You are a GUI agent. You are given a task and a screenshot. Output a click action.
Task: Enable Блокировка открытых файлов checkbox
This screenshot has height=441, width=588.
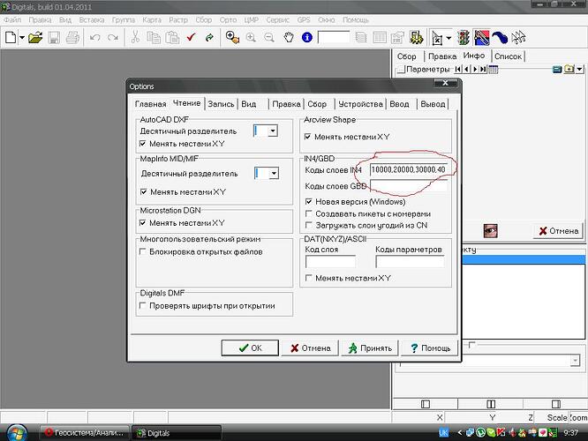click(x=142, y=251)
